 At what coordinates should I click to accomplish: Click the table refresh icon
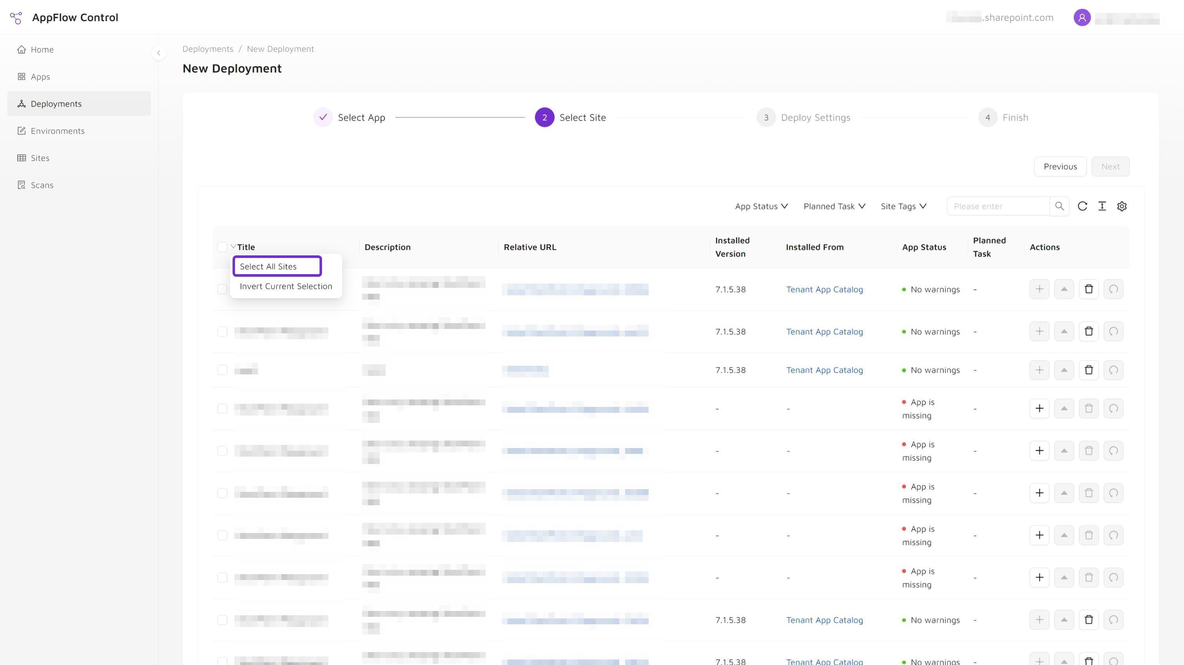1082,206
